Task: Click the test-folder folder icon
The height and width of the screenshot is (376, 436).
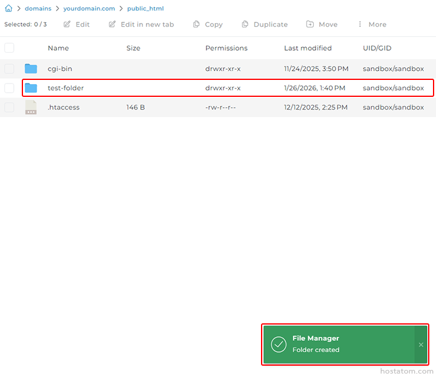Action: [31, 88]
